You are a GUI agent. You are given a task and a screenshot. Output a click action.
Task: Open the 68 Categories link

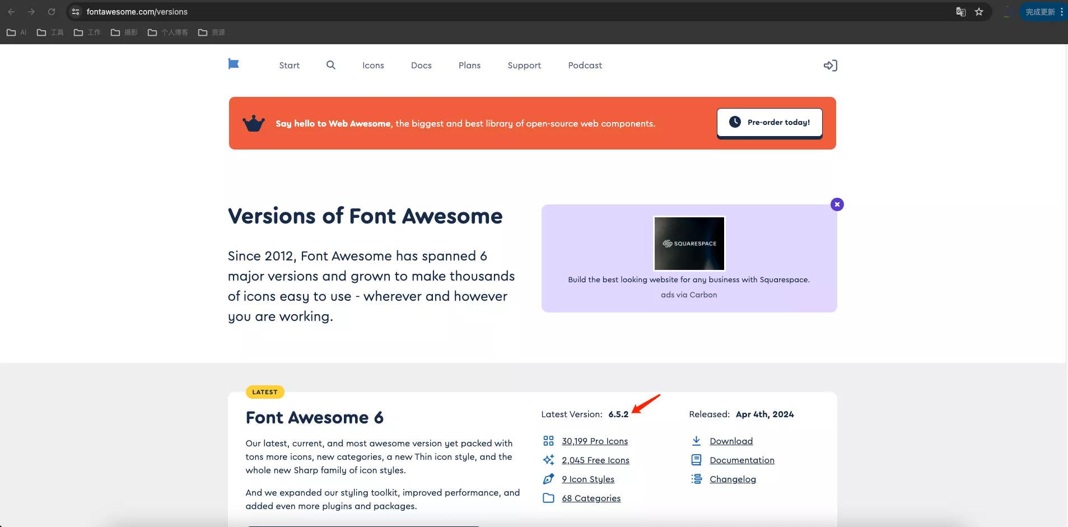click(591, 498)
